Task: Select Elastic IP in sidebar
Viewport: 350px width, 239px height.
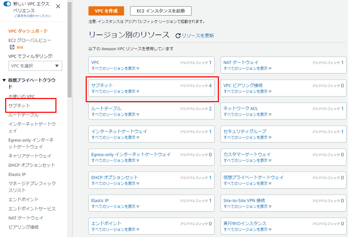Action: 17,174
